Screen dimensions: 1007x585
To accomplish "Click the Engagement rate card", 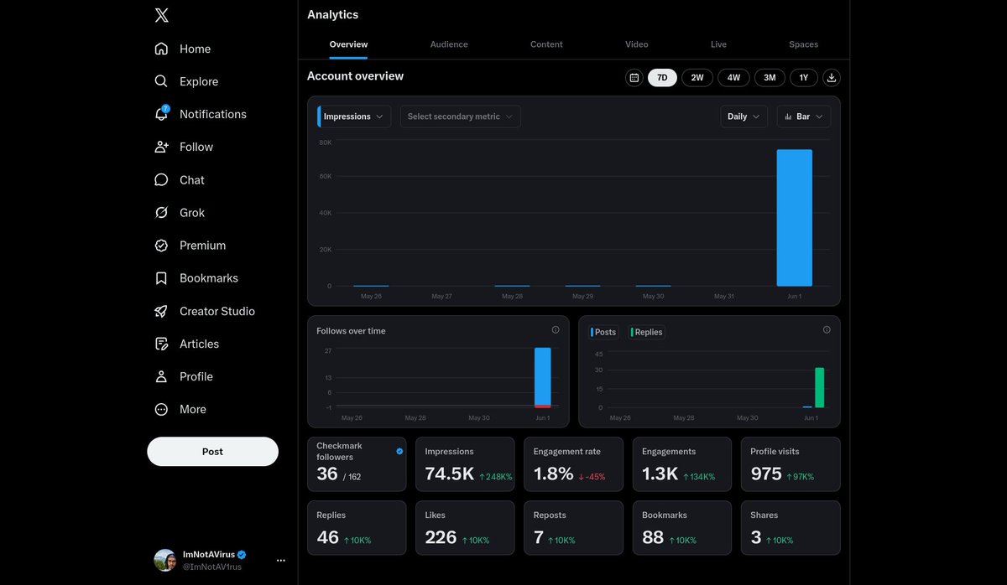I will (573, 464).
